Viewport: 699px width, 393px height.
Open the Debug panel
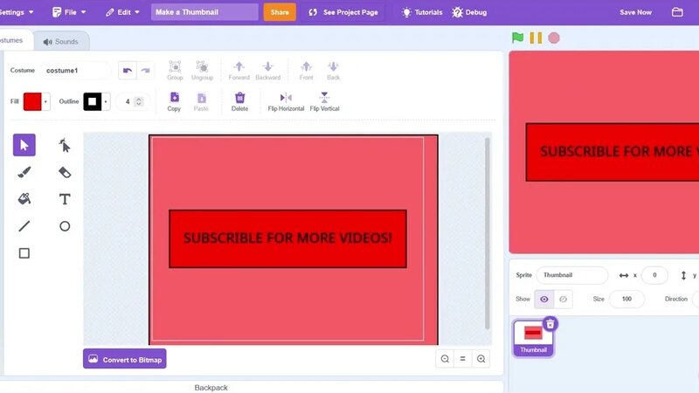pyautogui.click(x=469, y=12)
